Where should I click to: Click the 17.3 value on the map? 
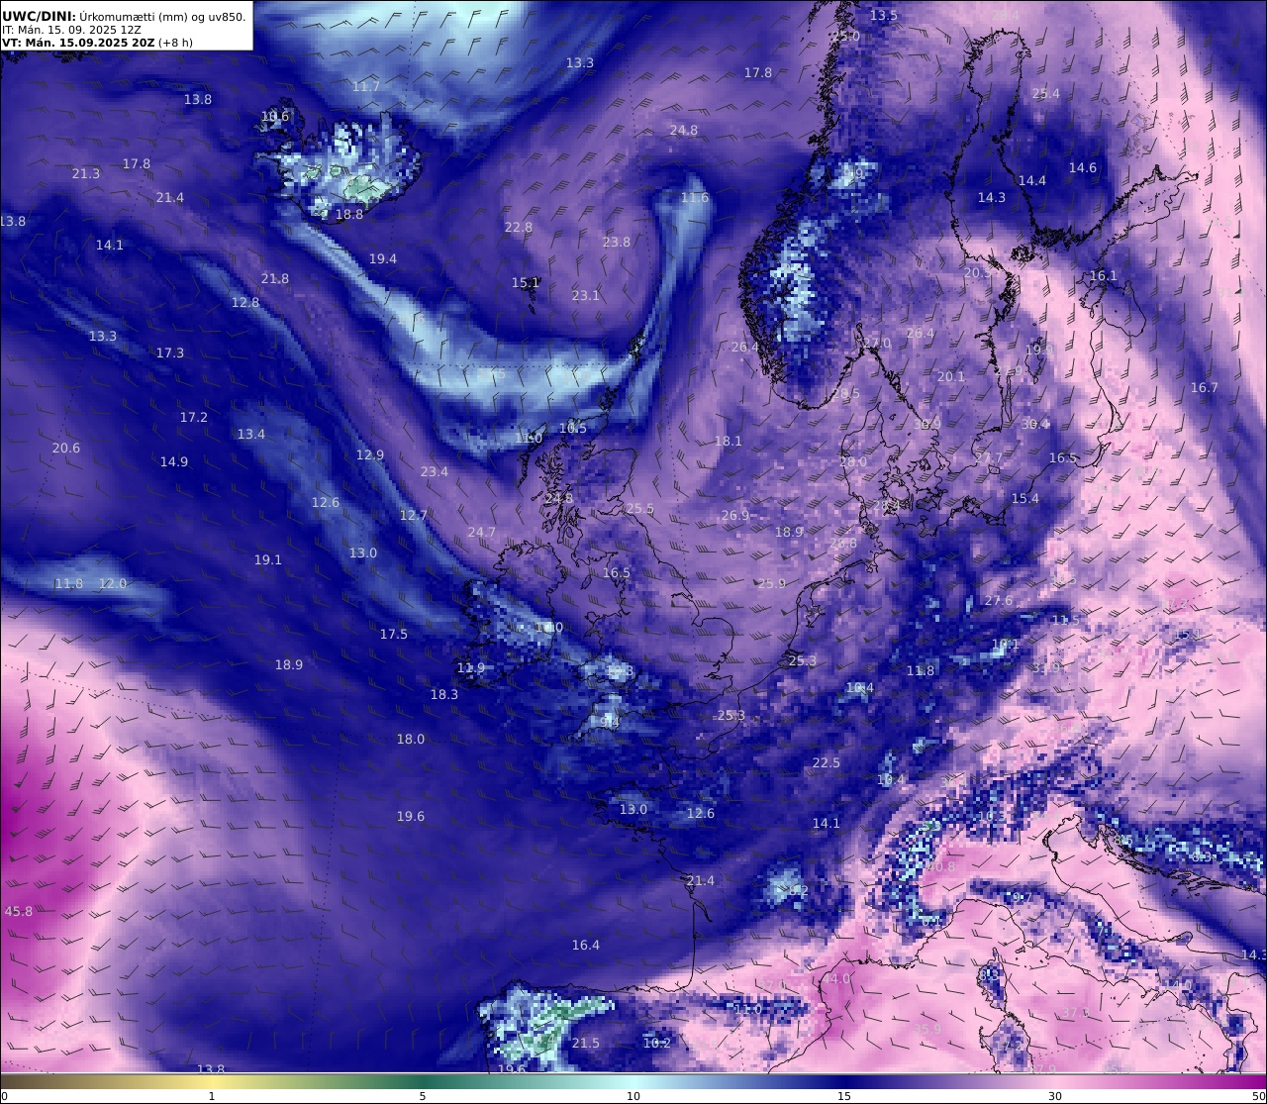click(170, 353)
